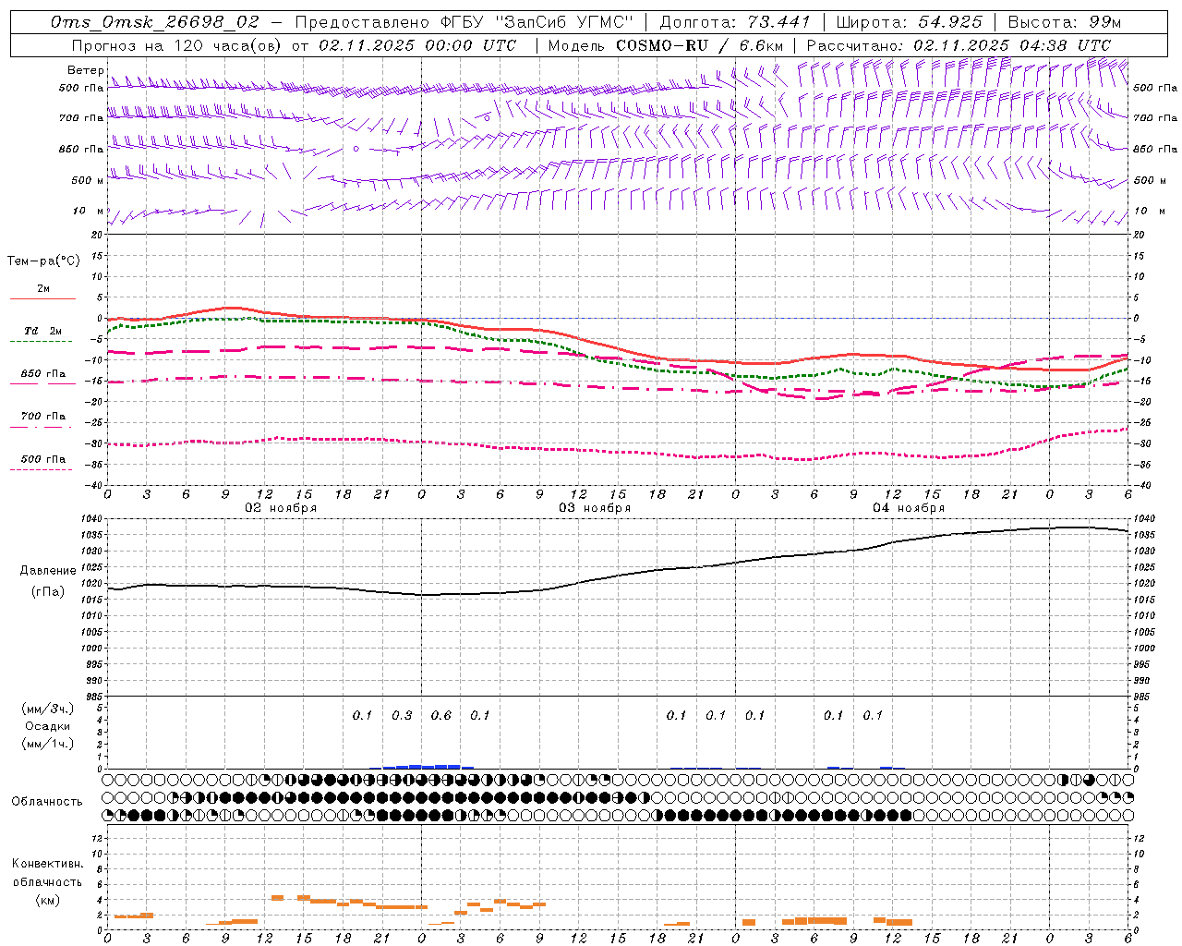1182x946 pixels.
Task: Click the station title Oms_Omsk_26698_02
Action: [x=155, y=22]
